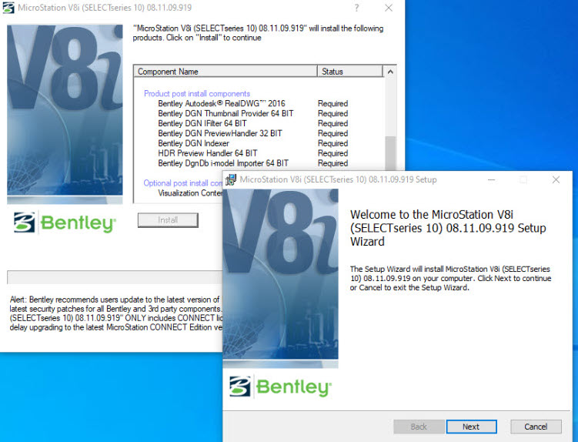Click the "Welcome to the MicroStation V8i" heading
The width and height of the screenshot is (578, 442).
[448, 228]
